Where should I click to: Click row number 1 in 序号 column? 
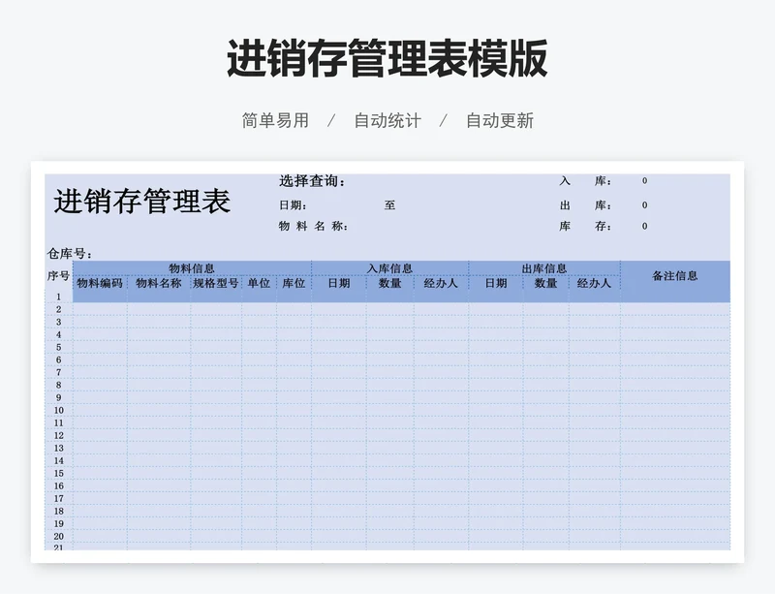tap(58, 297)
